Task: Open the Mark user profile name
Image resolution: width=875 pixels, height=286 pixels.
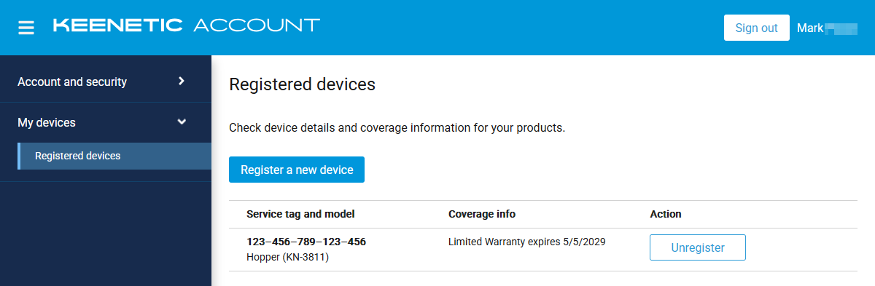Action: pos(827,28)
